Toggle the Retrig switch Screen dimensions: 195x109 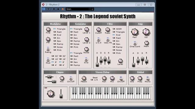pyautogui.click(x=48, y=49)
